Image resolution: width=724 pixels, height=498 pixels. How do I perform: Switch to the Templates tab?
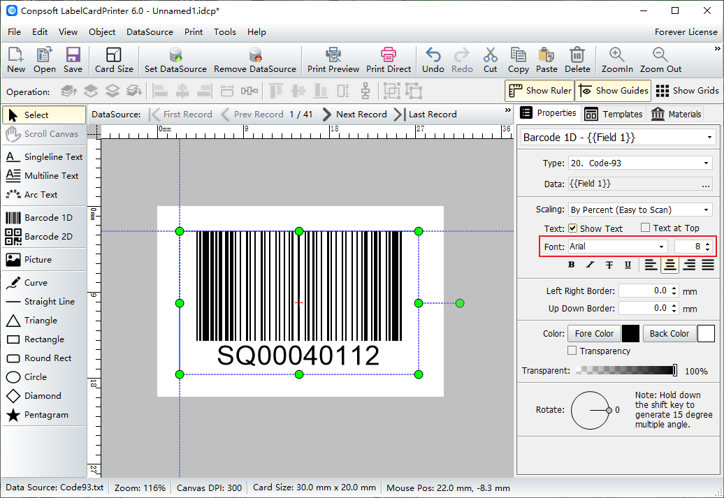tap(614, 114)
